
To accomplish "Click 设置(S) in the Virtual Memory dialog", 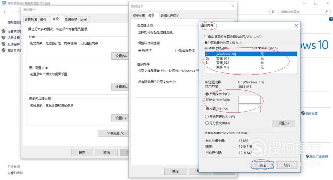I will 283,123.
